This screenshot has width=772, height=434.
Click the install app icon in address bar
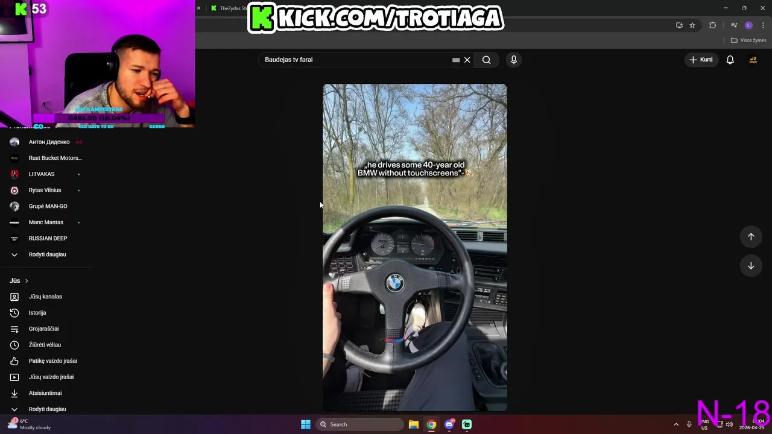pos(679,25)
